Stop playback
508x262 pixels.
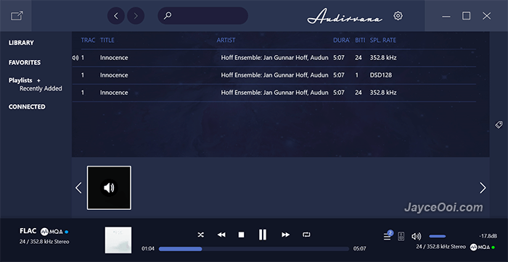(x=242, y=235)
